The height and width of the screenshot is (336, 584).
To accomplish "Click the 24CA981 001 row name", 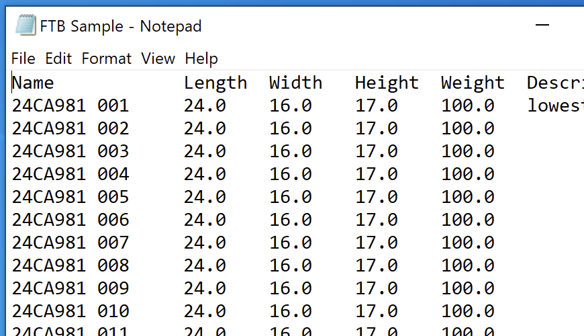I will [x=70, y=106].
